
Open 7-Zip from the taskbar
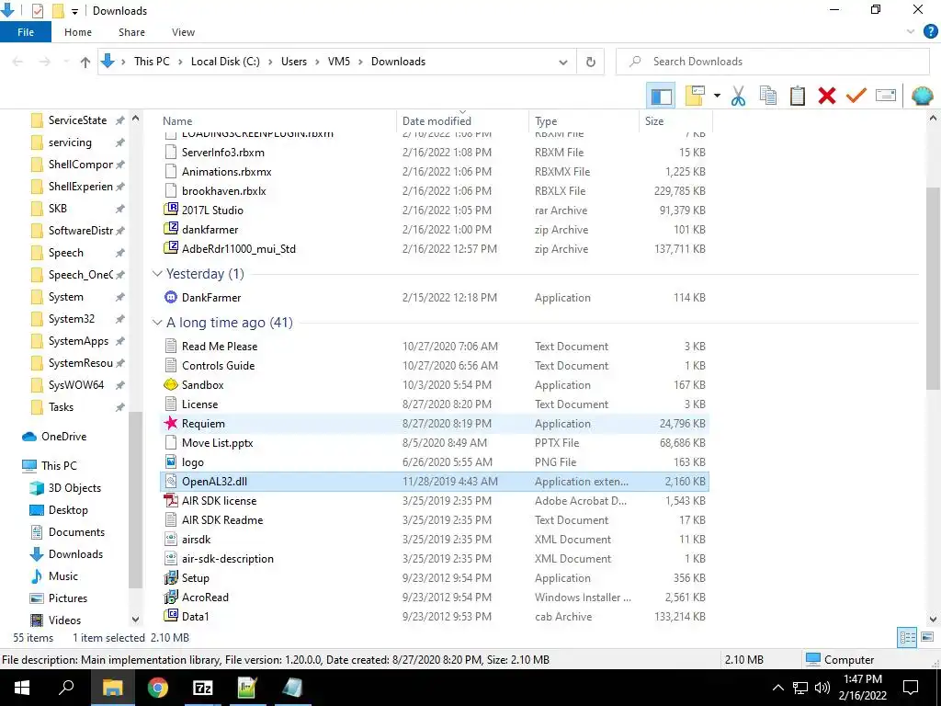[203, 688]
